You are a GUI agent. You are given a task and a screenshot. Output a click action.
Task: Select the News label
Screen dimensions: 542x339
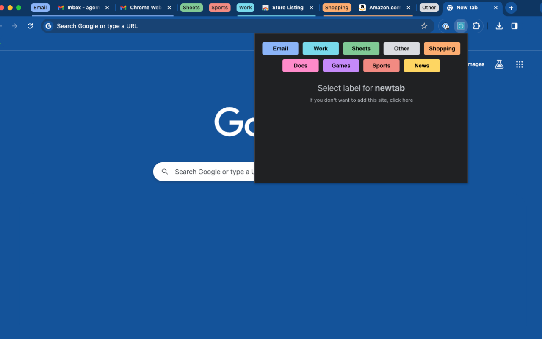pyautogui.click(x=421, y=65)
